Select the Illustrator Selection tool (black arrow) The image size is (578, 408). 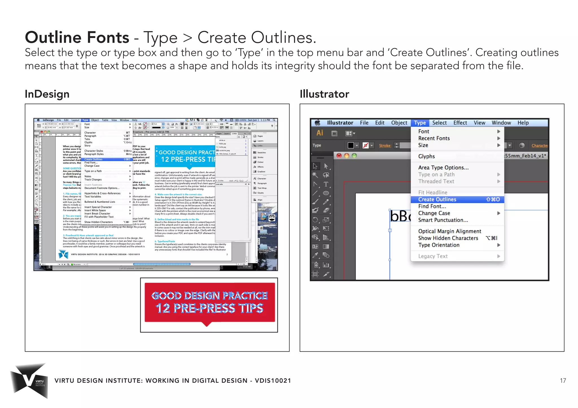[x=315, y=166]
